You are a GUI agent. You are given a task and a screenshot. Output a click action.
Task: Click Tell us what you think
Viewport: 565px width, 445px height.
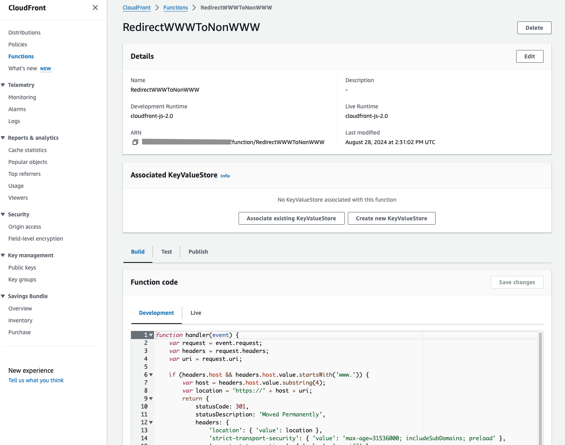tap(36, 380)
